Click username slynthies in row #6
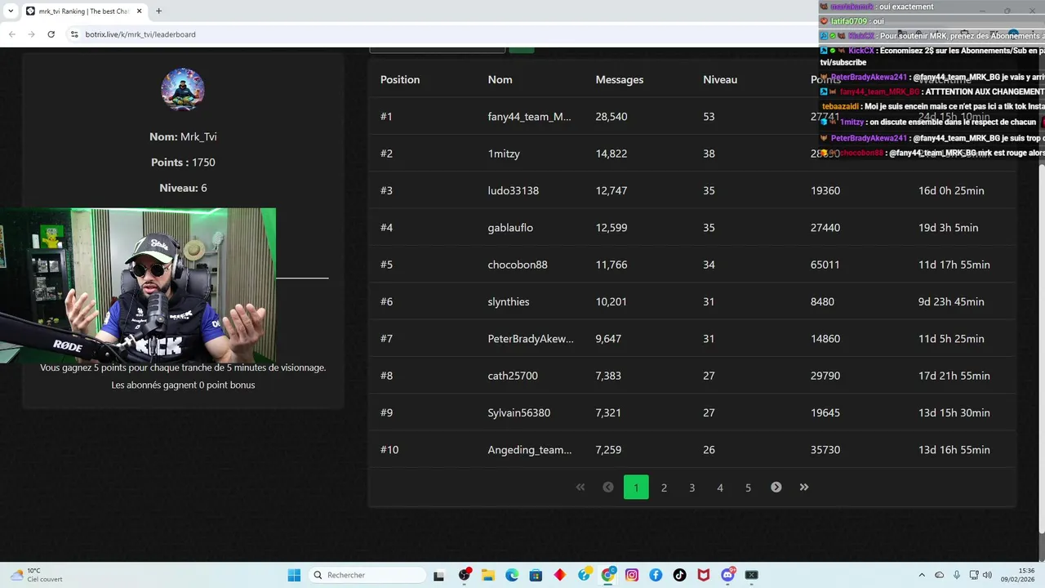Screen dimensions: 1045x588 tap(509, 301)
